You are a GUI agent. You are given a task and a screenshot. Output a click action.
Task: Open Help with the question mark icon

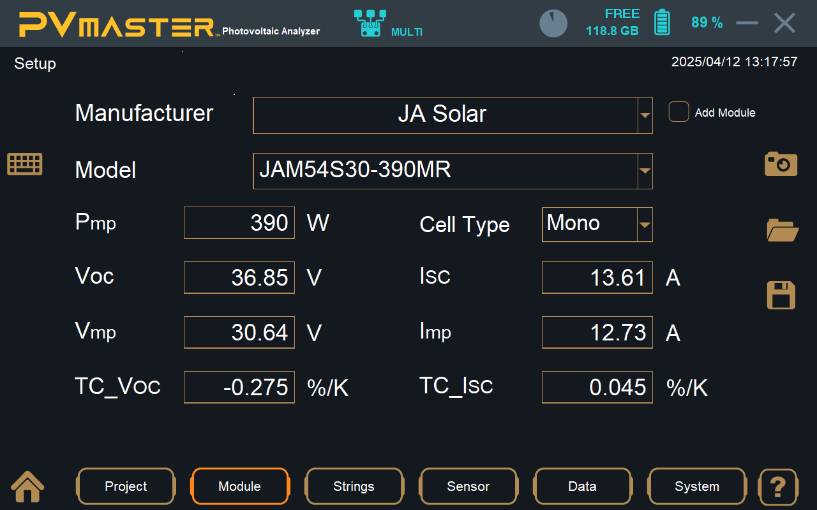coord(778,486)
